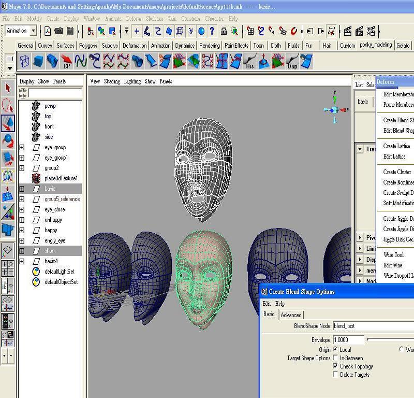The width and height of the screenshot is (414, 398).
Task: Open Help menu in Create Blend Shape Options
Action: click(x=279, y=304)
